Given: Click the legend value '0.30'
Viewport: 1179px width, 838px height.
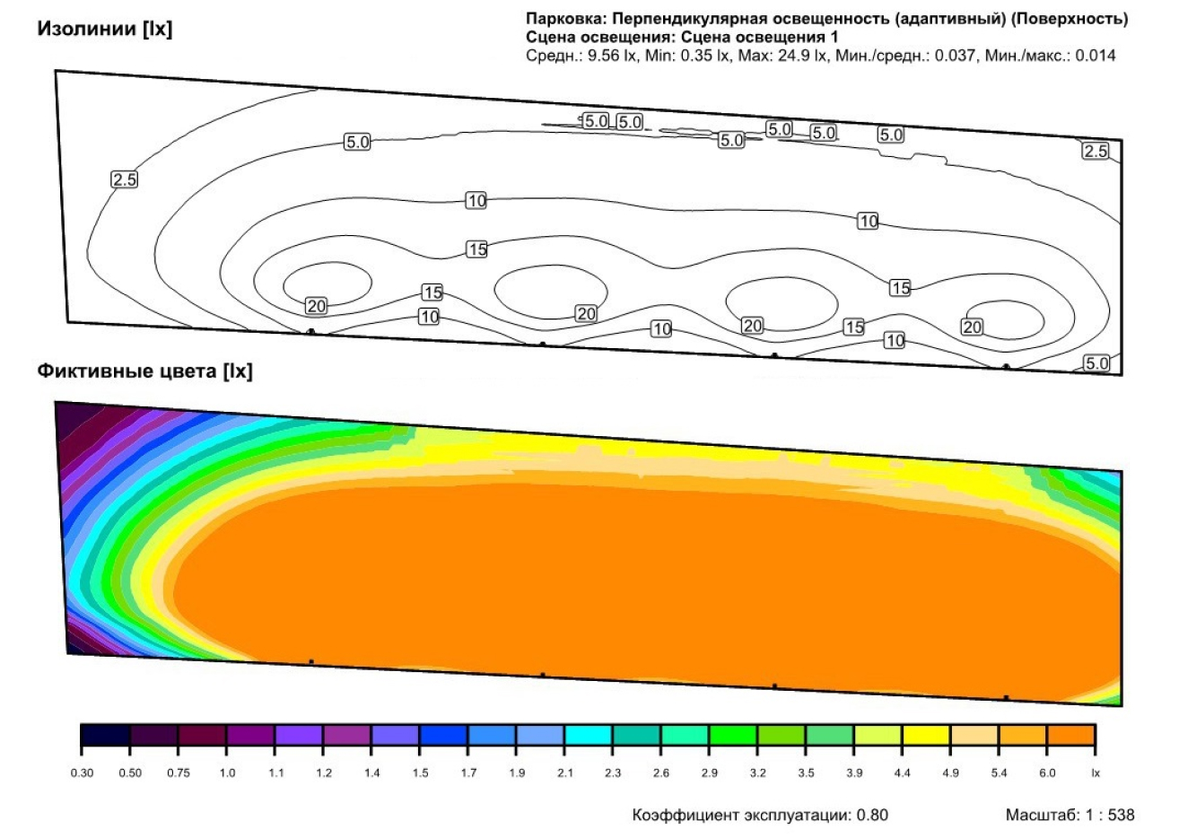Looking at the screenshot, I should (82, 773).
